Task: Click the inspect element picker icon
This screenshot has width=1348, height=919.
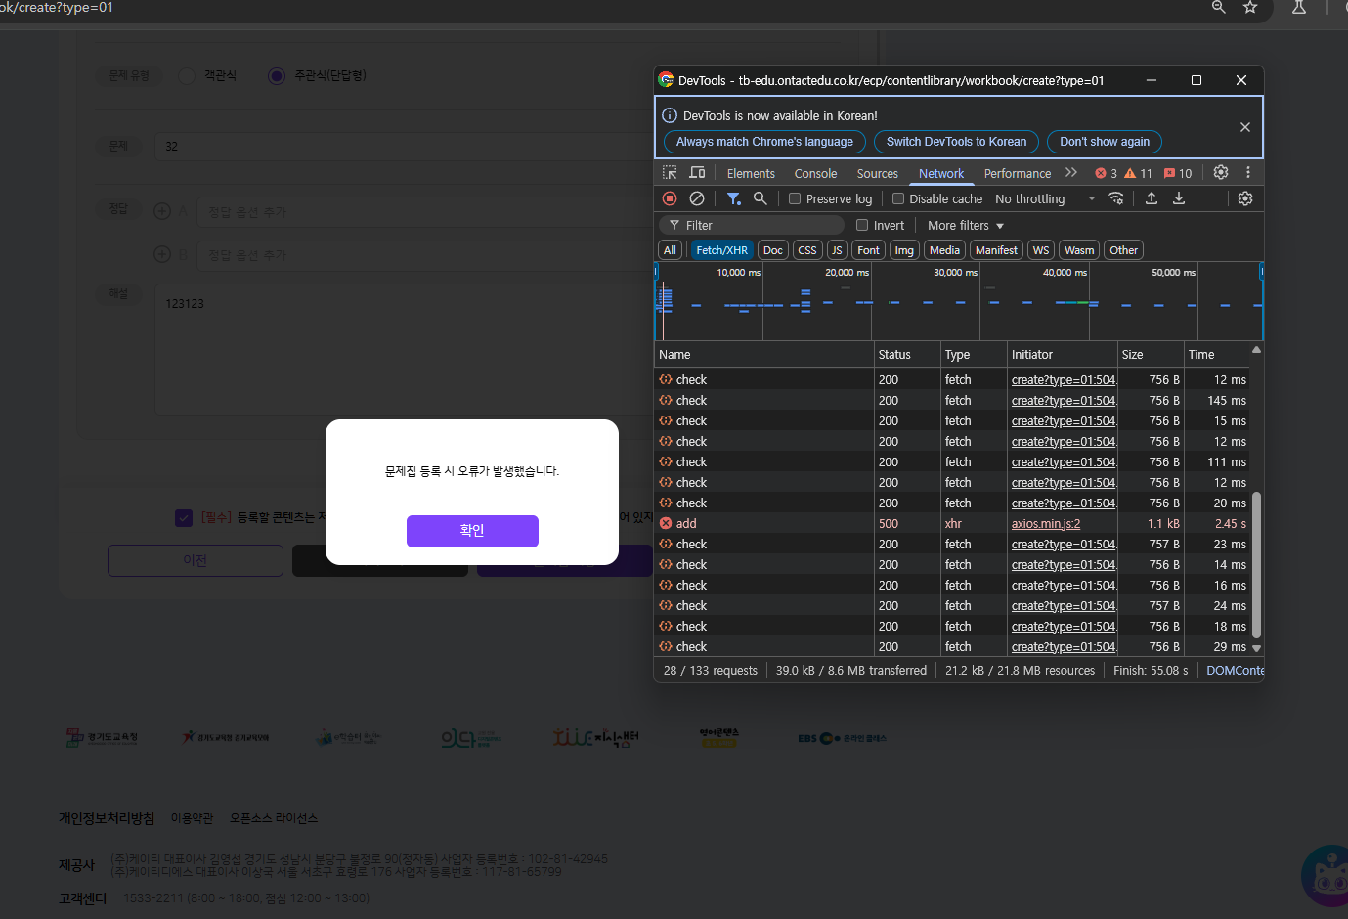Action: pyautogui.click(x=670, y=173)
